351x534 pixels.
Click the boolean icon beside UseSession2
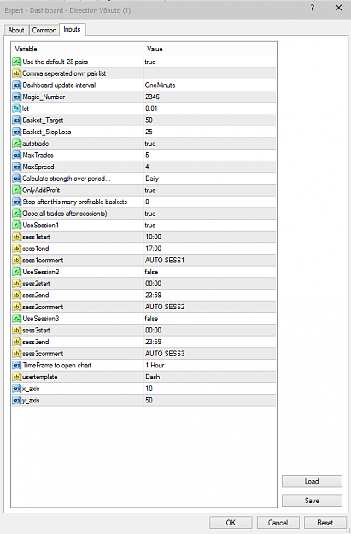tap(17, 272)
